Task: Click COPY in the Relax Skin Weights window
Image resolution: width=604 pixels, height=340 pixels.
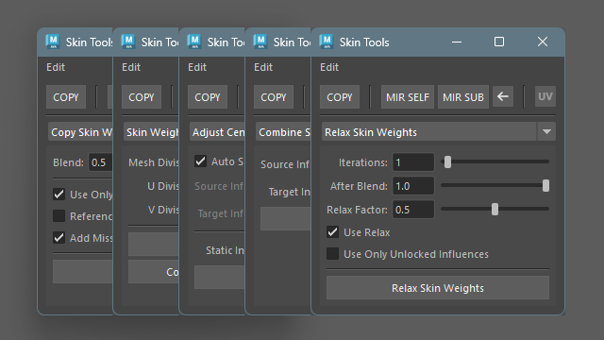Action: [340, 96]
